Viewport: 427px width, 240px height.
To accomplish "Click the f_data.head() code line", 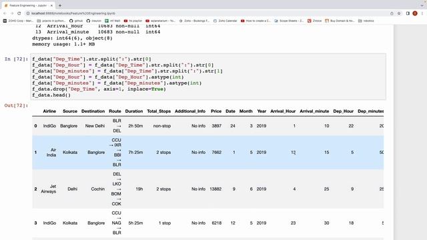I will pos(51,95).
